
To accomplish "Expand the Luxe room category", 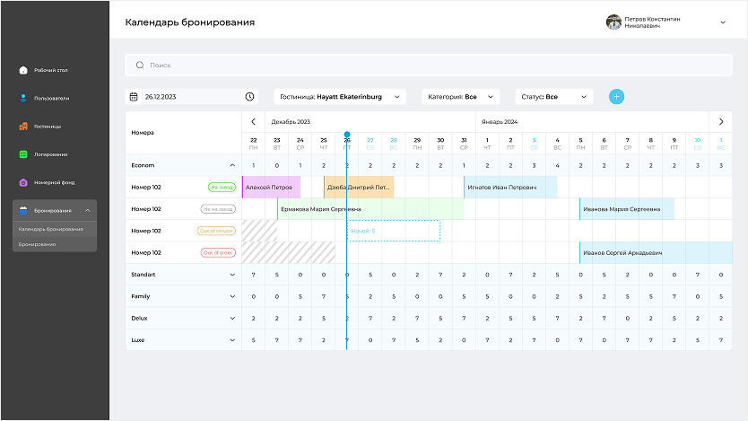I will 232,340.
